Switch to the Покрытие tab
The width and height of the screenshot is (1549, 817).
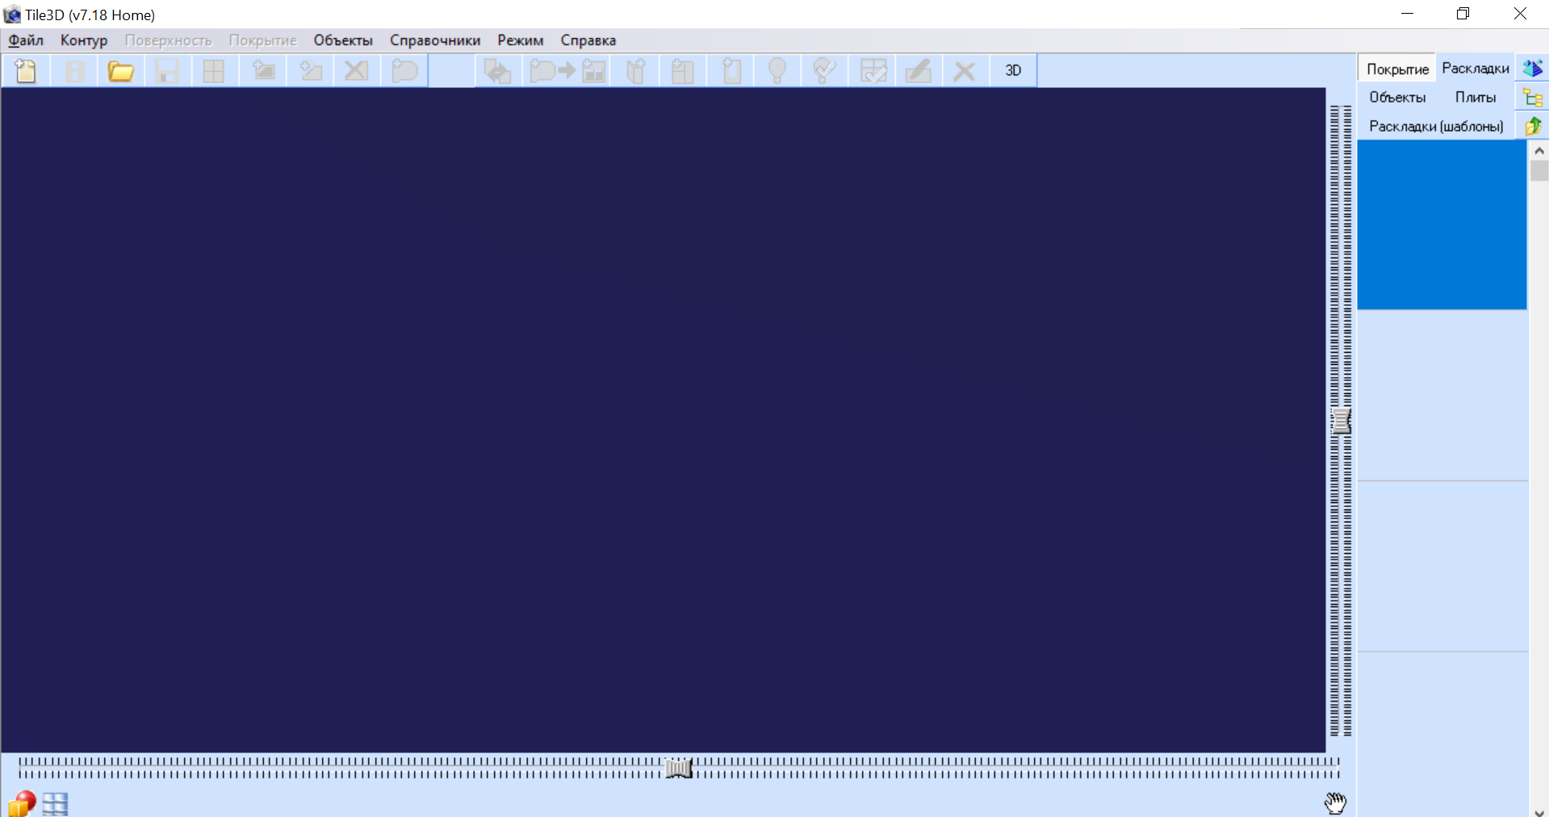[1397, 69]
